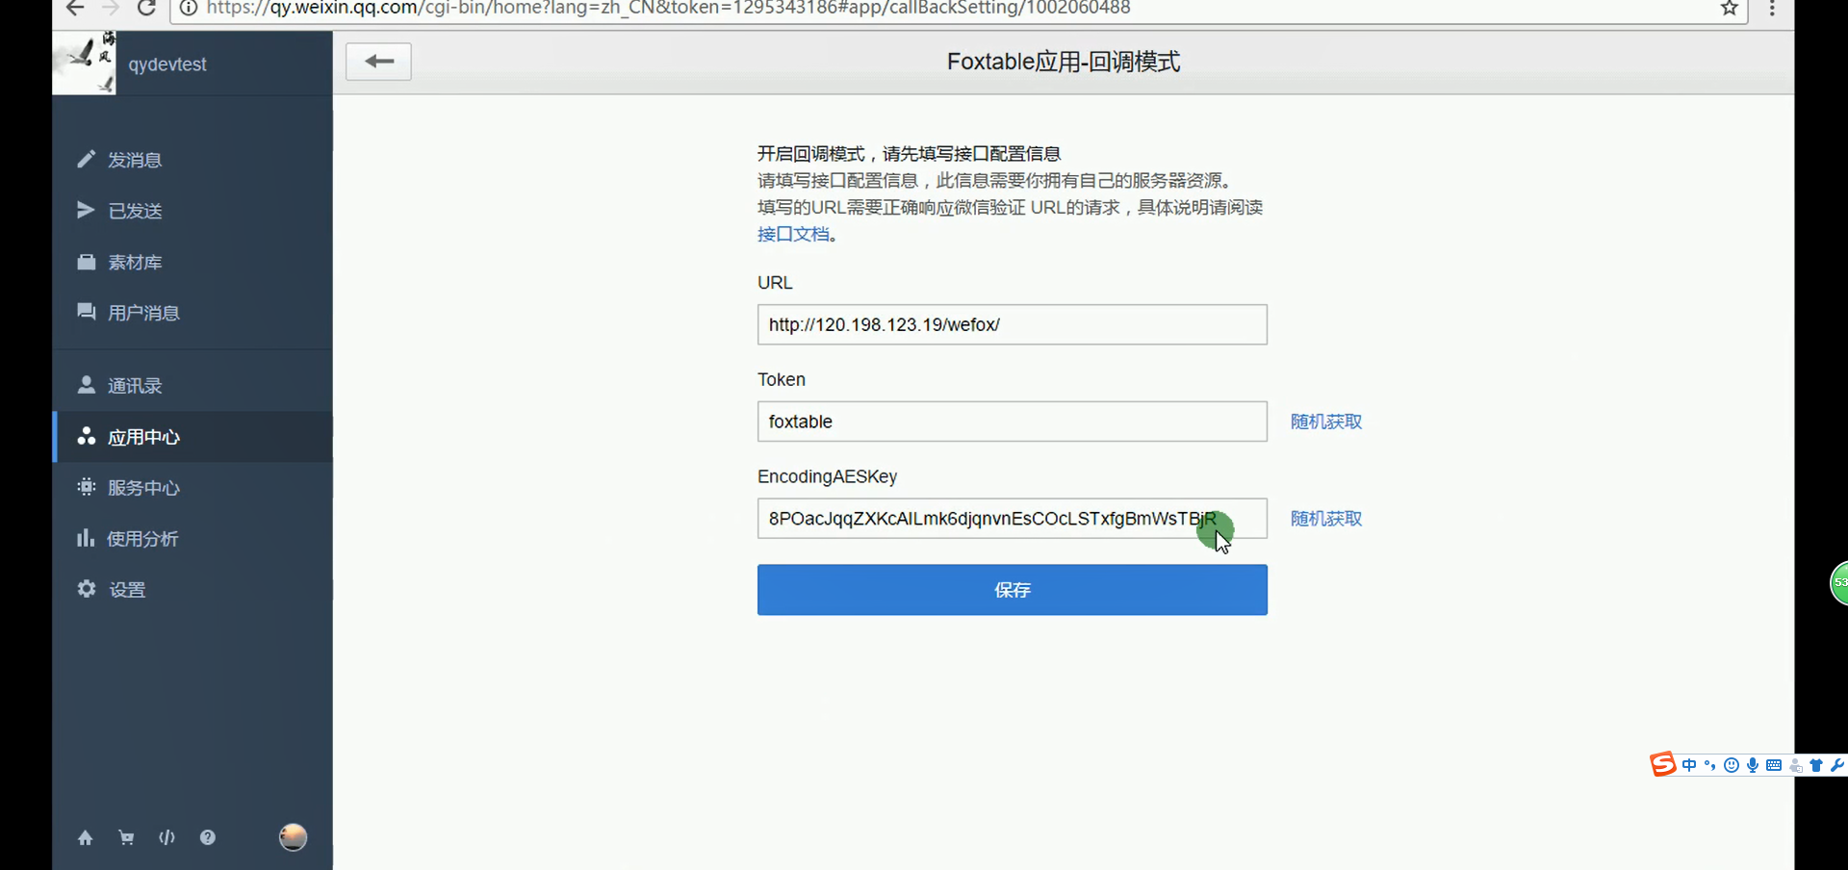Toggle the 中 Chinese/English mode in the IME bar
The image size is (1848, 870).
[x=1689, y=765]
